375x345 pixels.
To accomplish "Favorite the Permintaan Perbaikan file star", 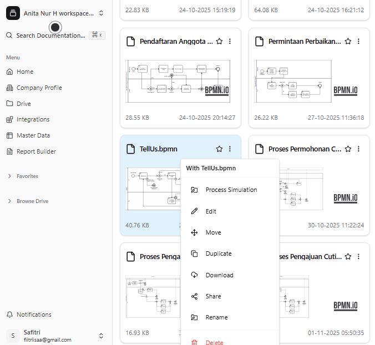I will [348, 42].
